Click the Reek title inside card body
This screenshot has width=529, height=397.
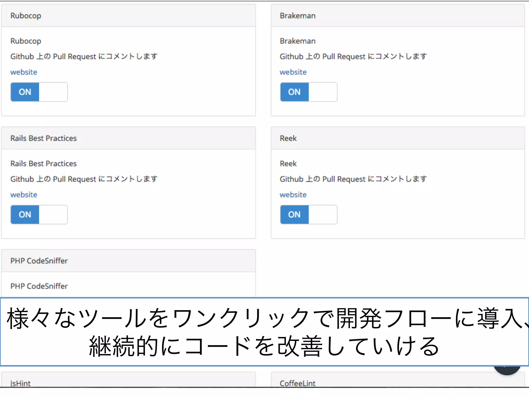(288, 164)
